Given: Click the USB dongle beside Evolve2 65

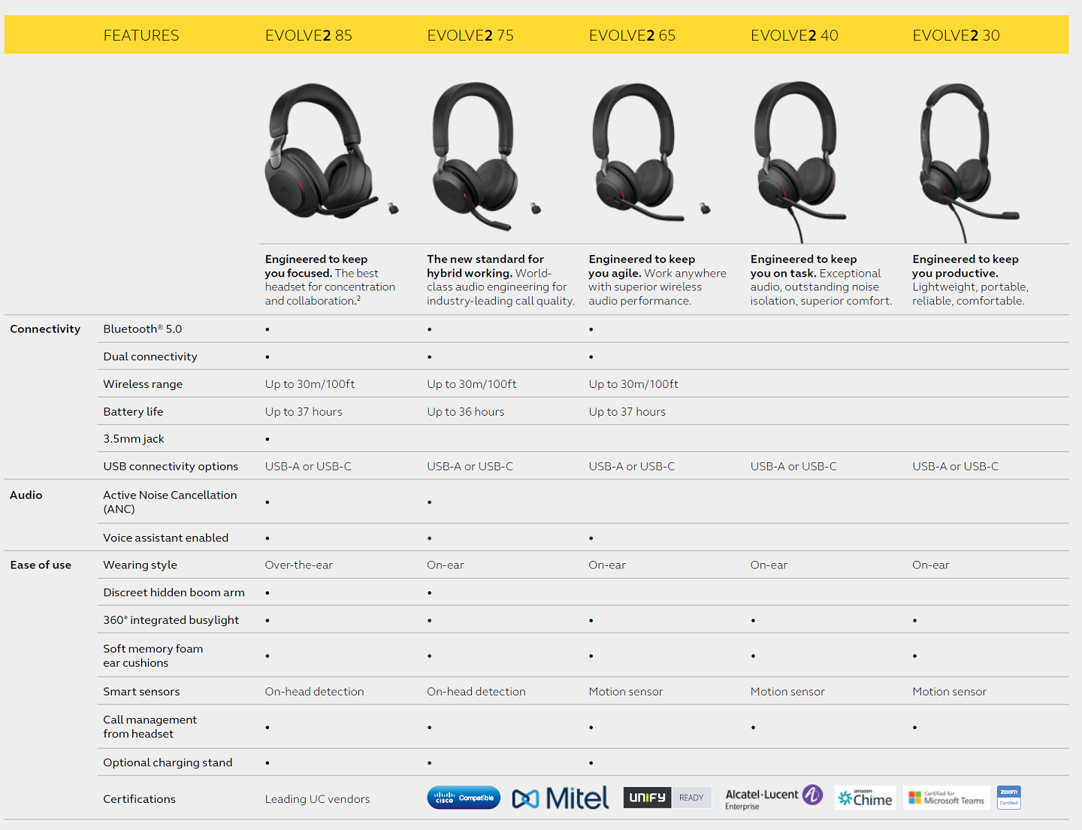Looking at the screenshot, I should point(705,208).
